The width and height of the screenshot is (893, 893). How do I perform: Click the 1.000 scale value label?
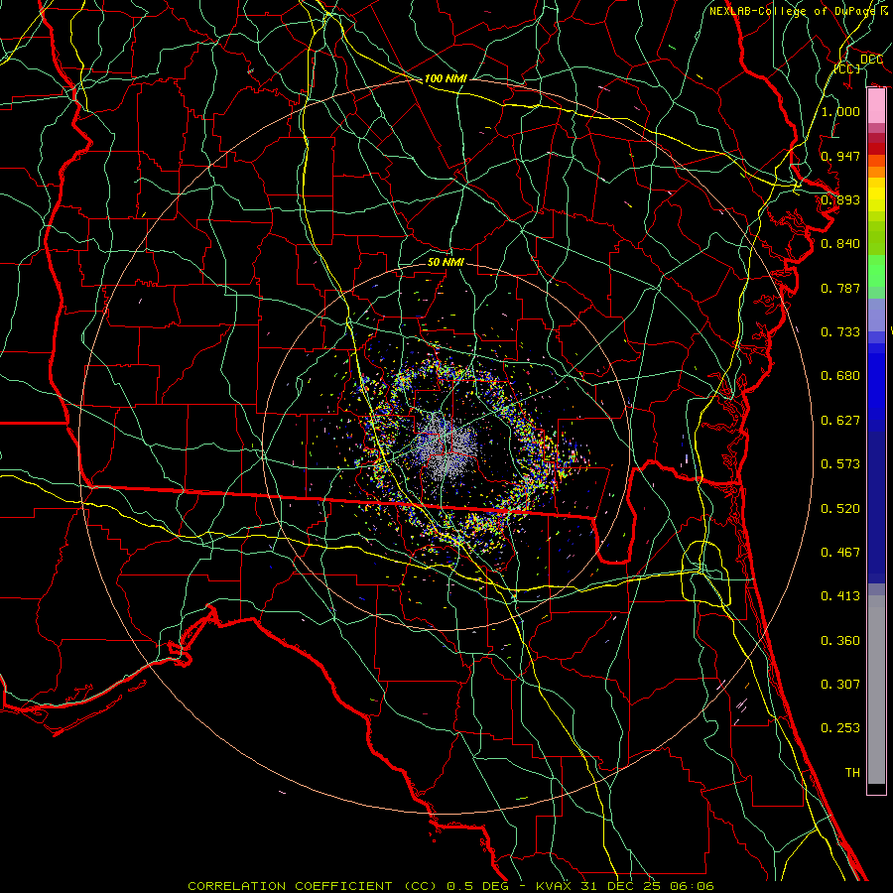[x=840, y=112]
